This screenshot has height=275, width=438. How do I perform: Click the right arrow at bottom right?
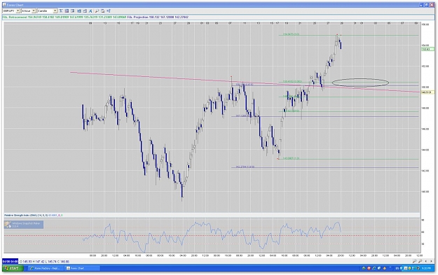(x=431, y=261)
